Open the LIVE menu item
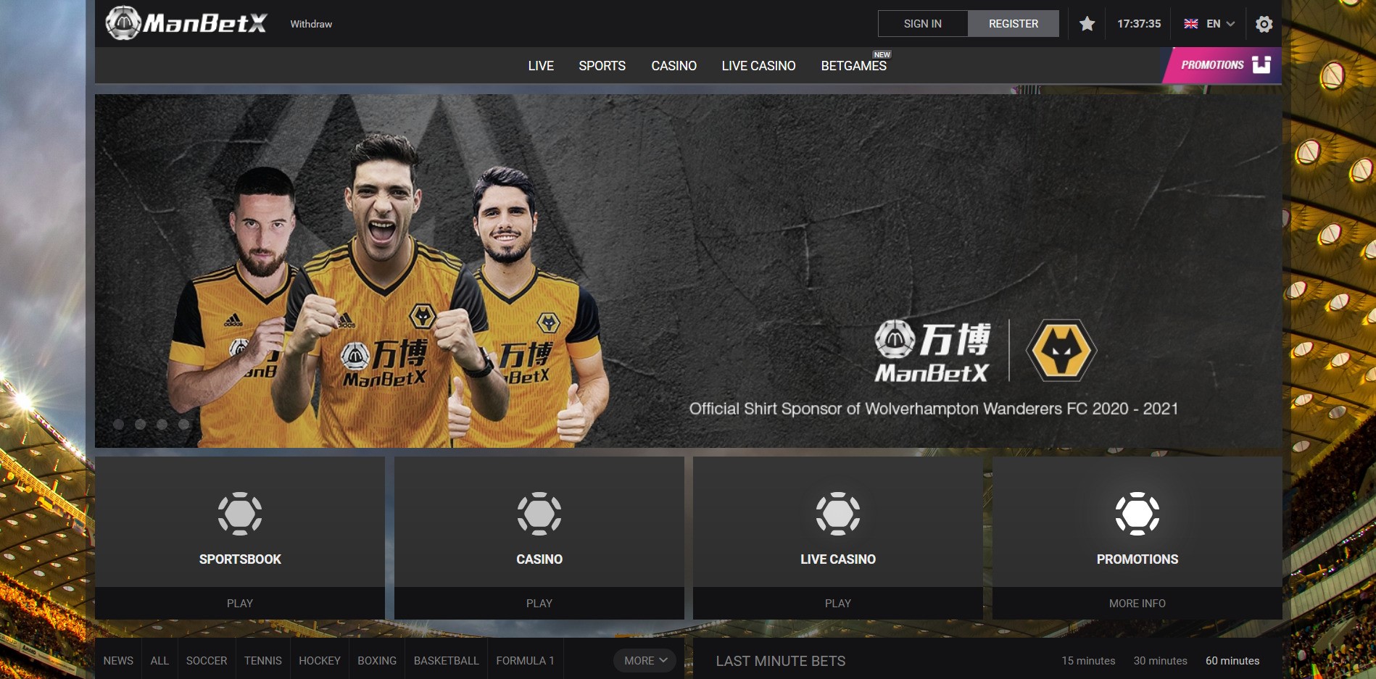Viewport: 1376px width, 679px height. 541,66
